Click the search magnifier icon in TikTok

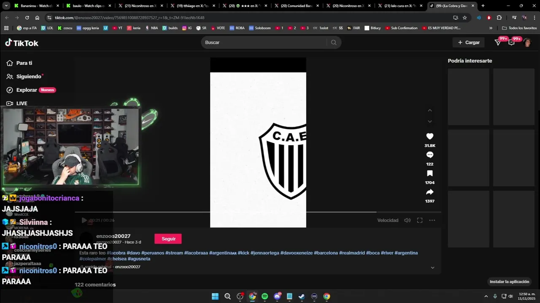tap(334, 43)
